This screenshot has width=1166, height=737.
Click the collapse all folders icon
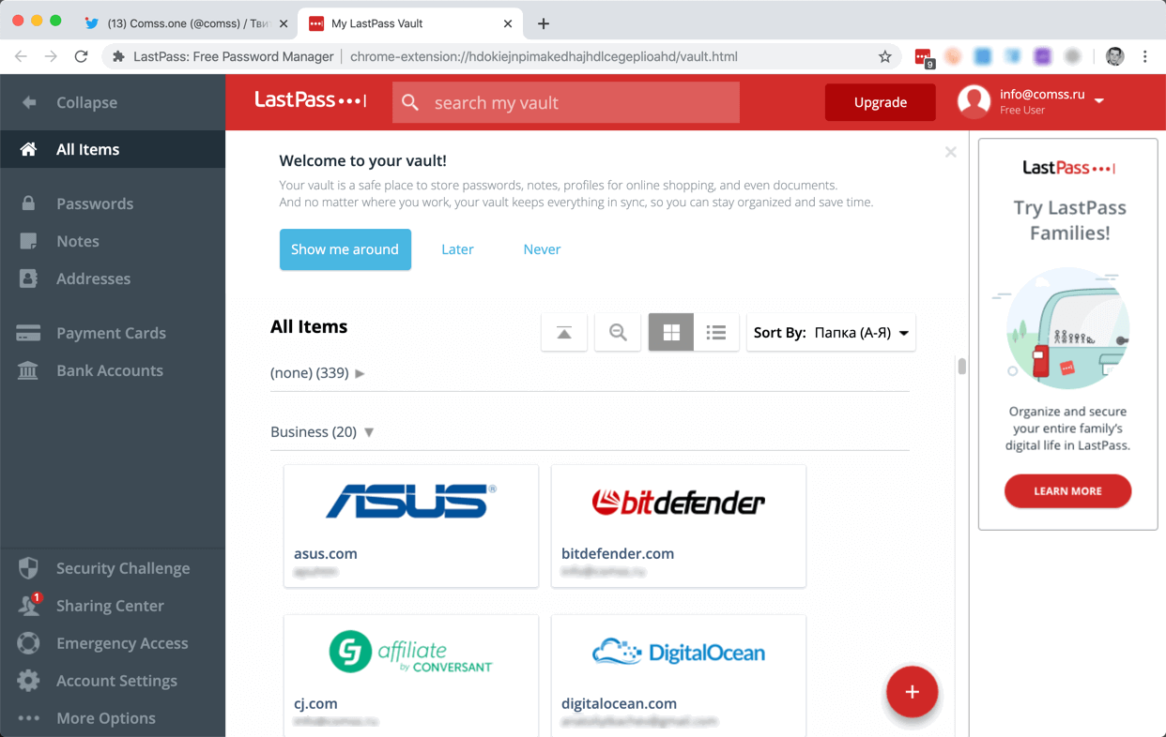click(x=564, y=332)
